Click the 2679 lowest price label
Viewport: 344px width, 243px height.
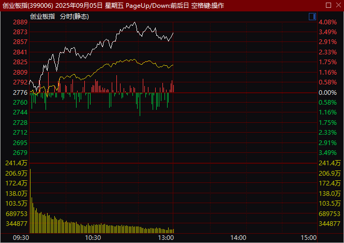[x=20, y=153]
